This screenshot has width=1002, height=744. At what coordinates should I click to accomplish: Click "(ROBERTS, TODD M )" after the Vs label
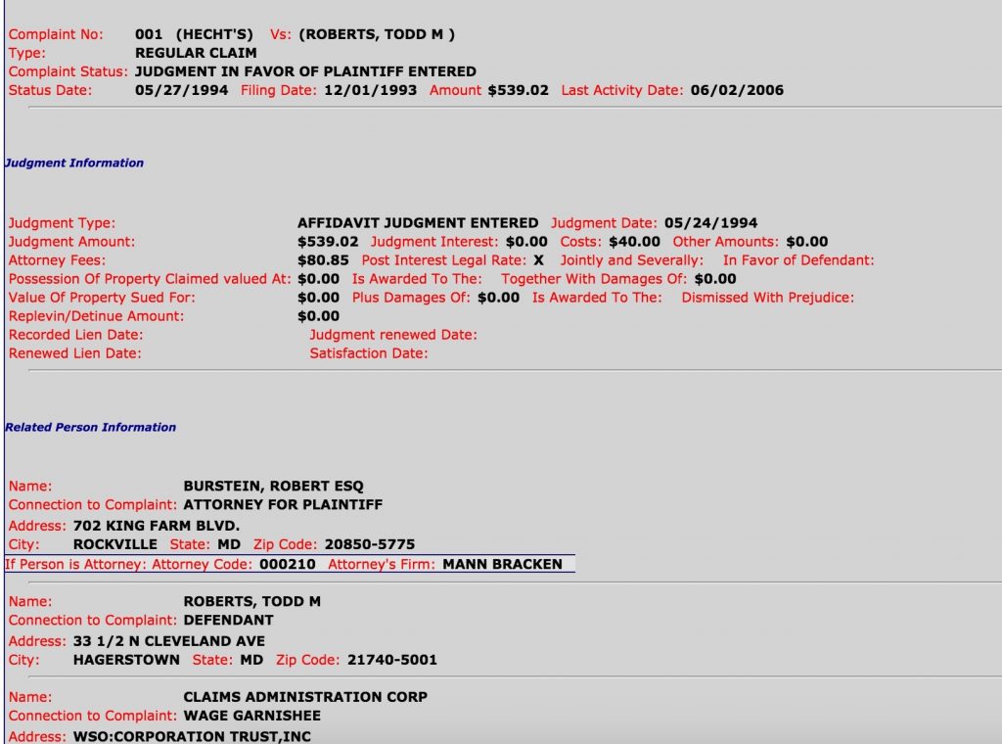tap(377, 34)
